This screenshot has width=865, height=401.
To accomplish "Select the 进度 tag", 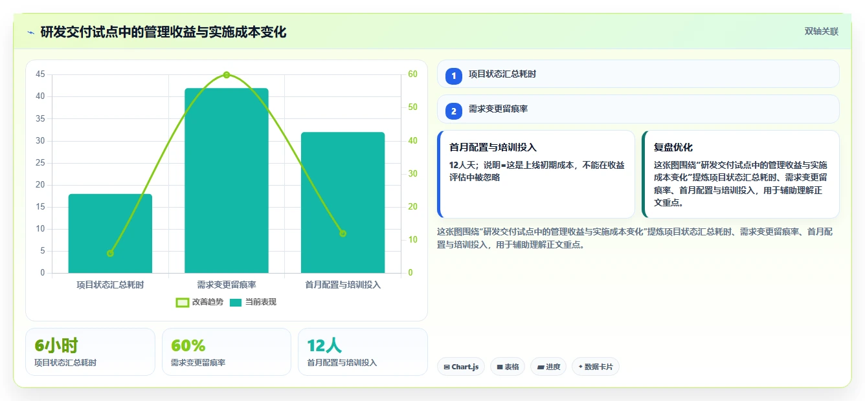I will pyautogui.click(x=548, y=367).
